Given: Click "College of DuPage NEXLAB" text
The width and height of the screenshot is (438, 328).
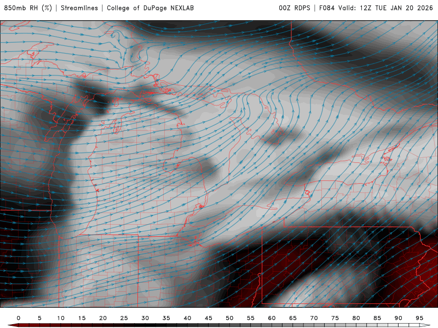Looking at the screenshot, I should (x=150, y=8).
